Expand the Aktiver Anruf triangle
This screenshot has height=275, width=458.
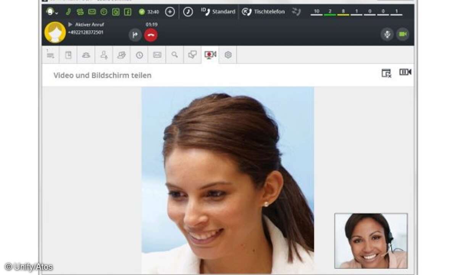[70, 24]
